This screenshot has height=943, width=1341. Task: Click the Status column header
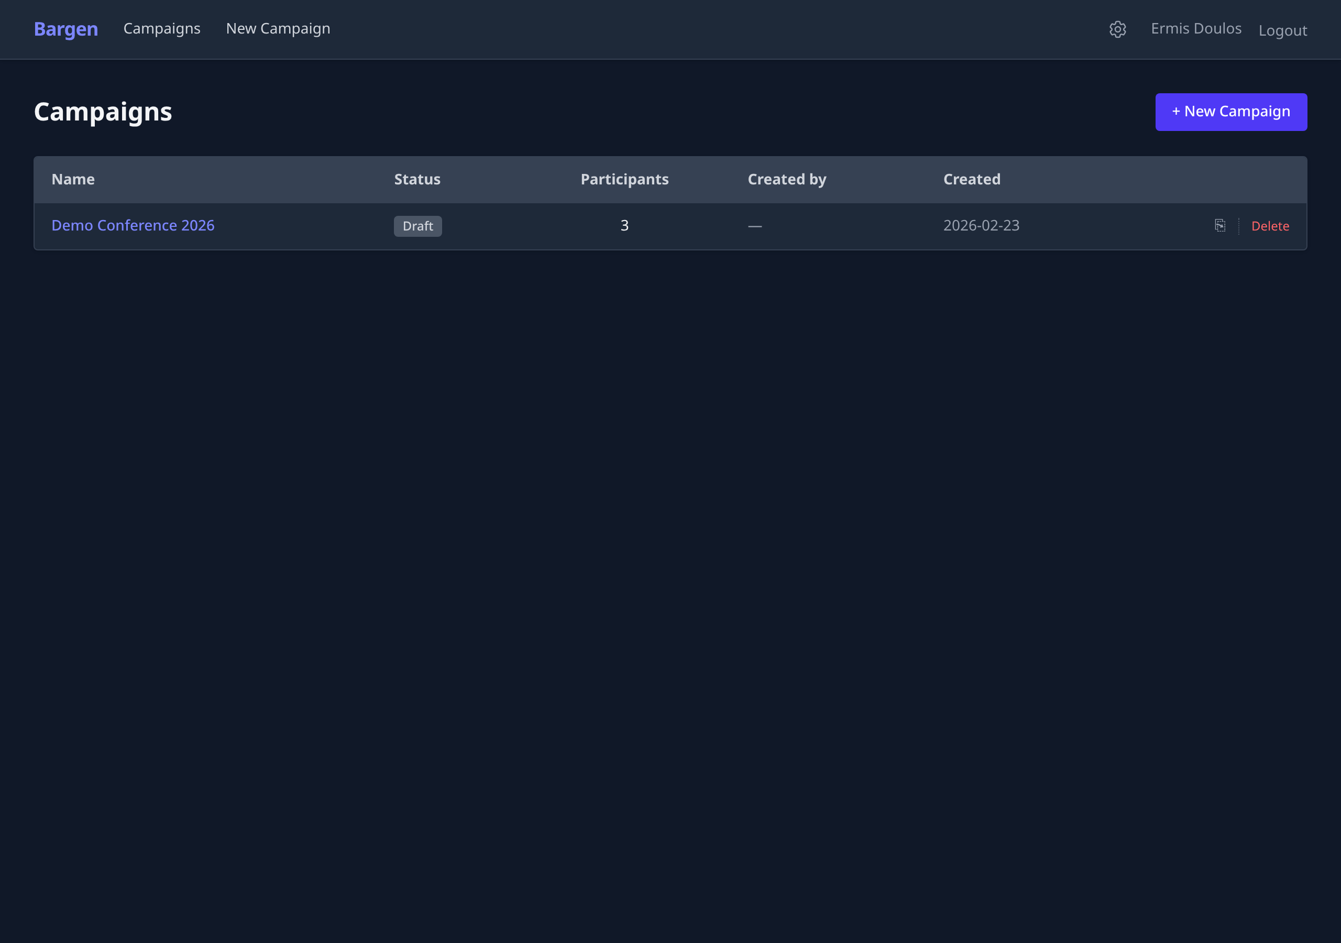click(417, 179)
